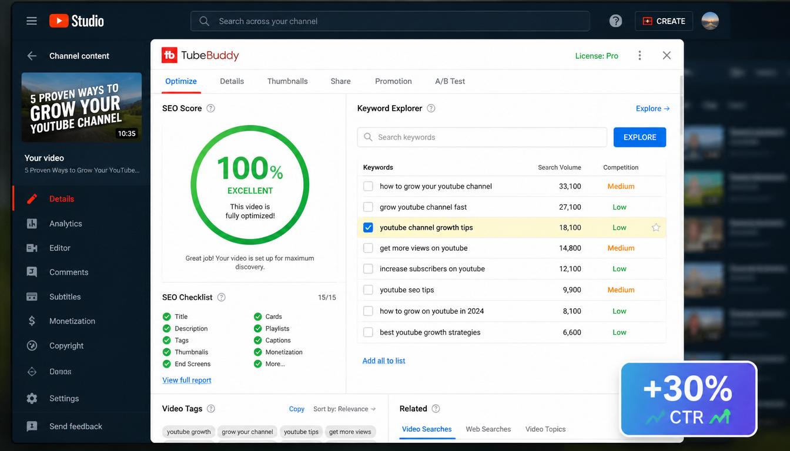The height and width of the screenshot is (451, 790).
Task: Go back using the Channel content arrow
Action: (32, 56)
